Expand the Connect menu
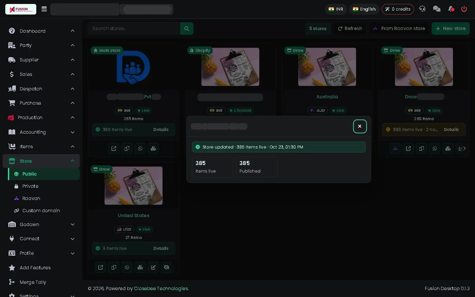The image size is (475, 297). 41,239
